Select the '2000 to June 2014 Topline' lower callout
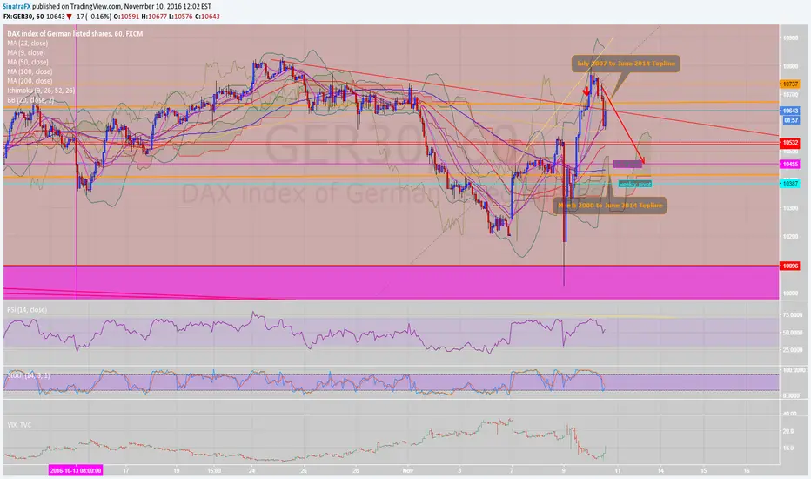The width and height of the screenshot is (811, 479). [x=610, y=206]
